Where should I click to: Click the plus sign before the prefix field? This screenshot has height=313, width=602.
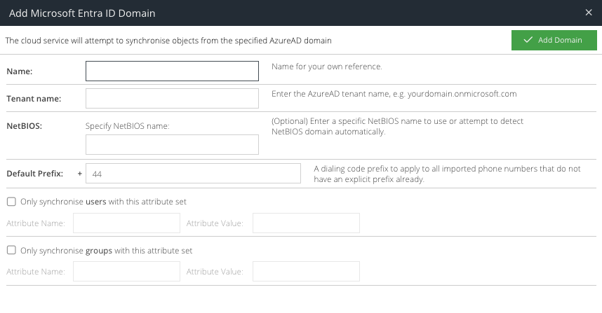click(x=79, y=174)
